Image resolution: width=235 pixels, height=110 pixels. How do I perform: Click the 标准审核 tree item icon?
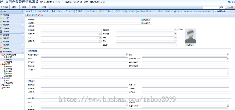pyautogui.click(x=4, y=71)
